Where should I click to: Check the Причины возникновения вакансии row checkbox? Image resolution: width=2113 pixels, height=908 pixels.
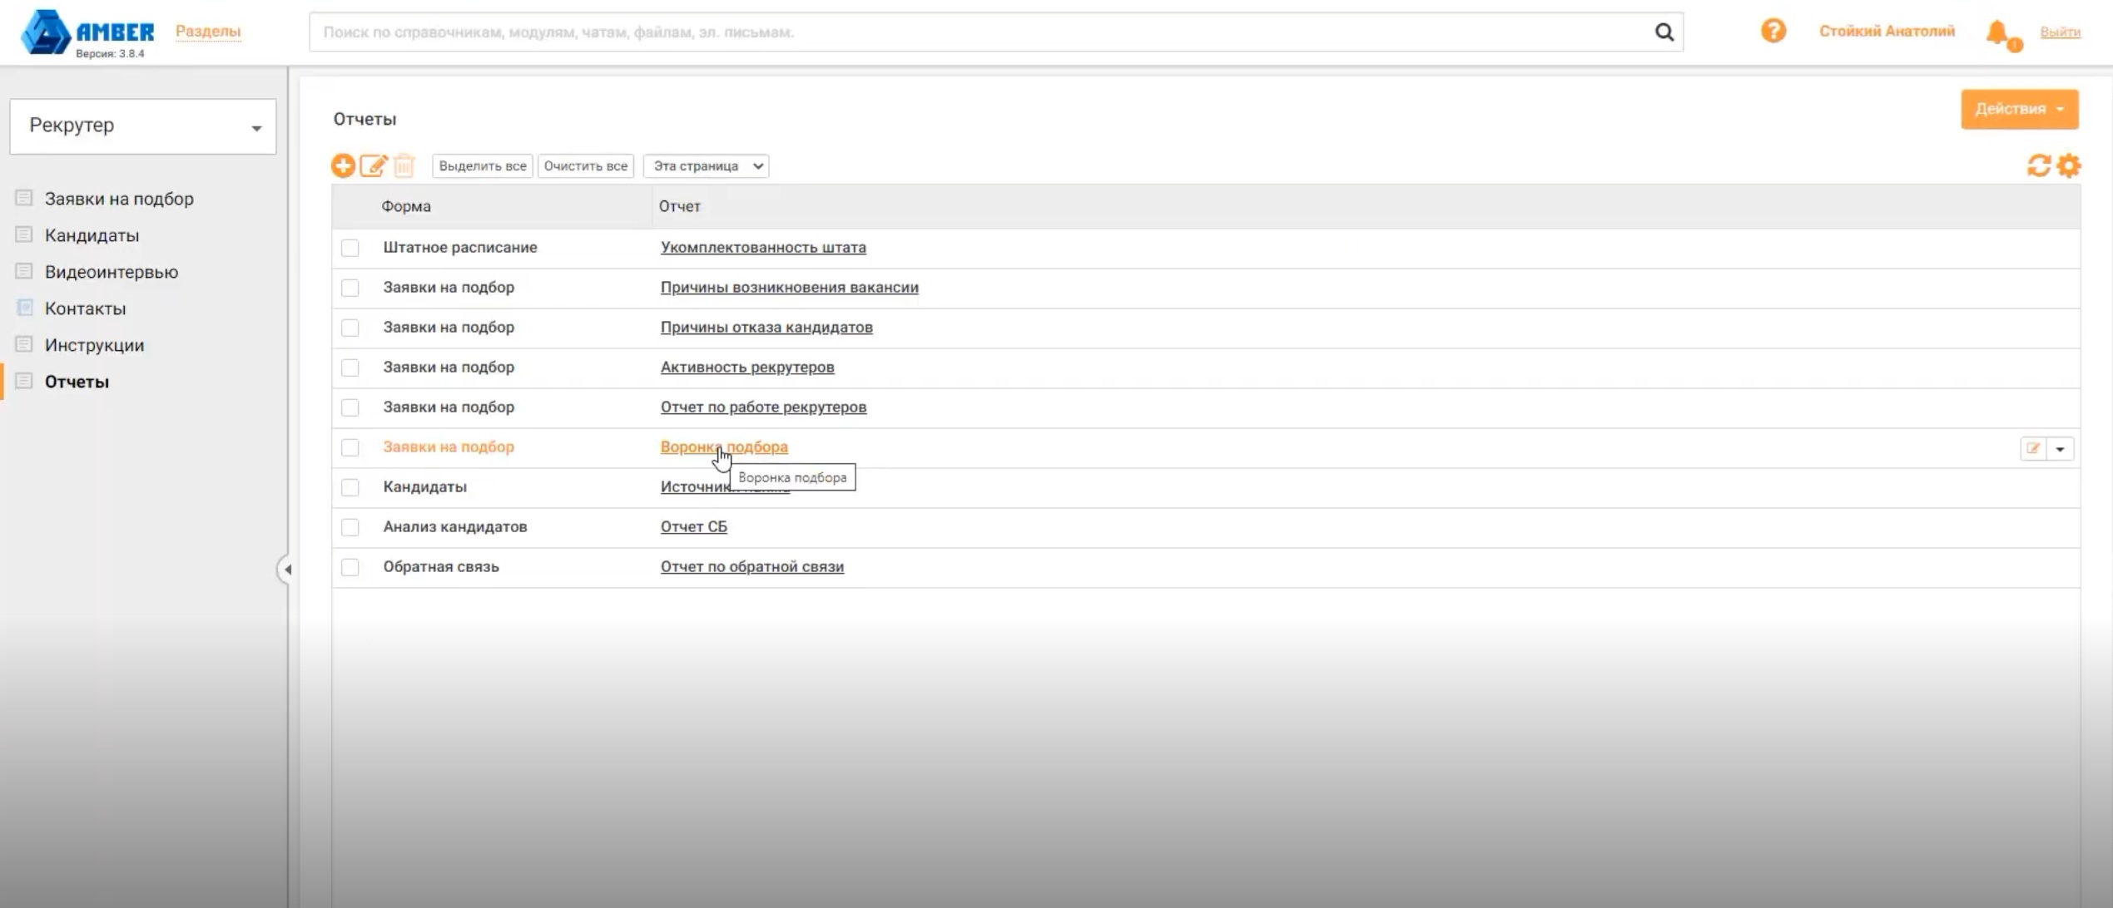click(x=350, y=288)
